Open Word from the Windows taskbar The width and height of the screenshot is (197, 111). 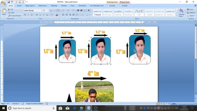89,108
